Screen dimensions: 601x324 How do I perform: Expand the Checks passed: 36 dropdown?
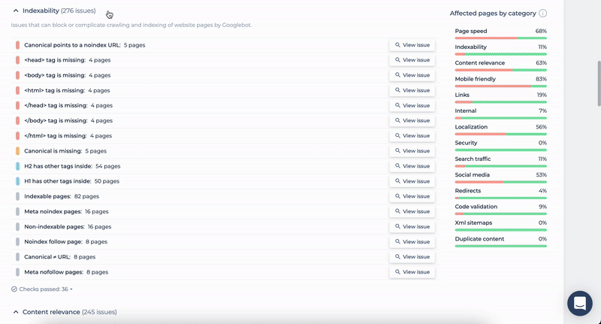(42, 289)
